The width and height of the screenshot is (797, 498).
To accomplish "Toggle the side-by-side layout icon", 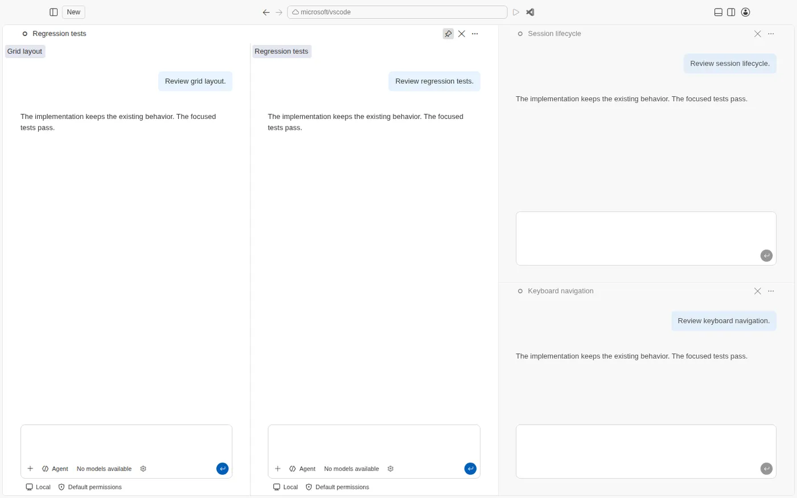I will pos(732,12).
